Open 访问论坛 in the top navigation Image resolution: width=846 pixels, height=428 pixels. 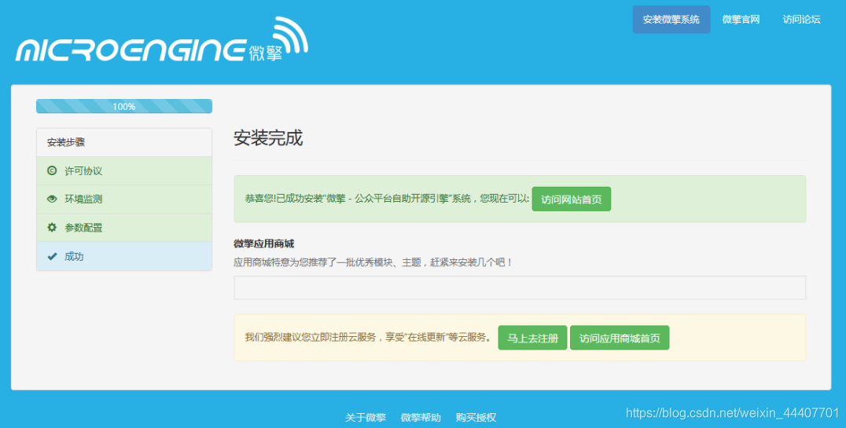coord(801,20)
